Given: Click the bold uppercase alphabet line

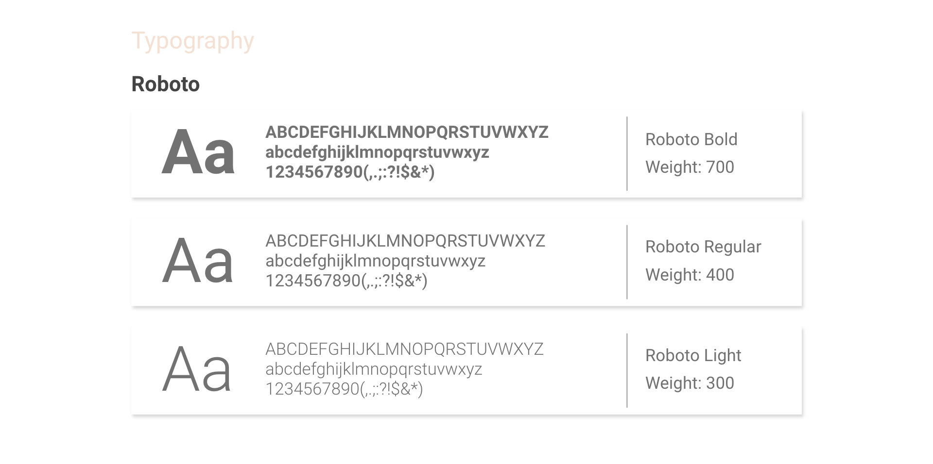Looking at the screenshot, I should pyautogui.click(x=407, y=132).
